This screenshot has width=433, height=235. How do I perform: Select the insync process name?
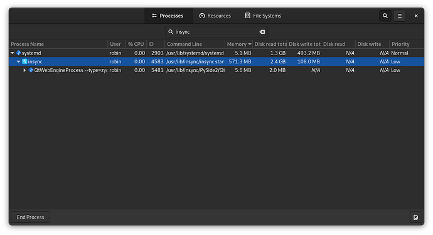coord(35,61)
